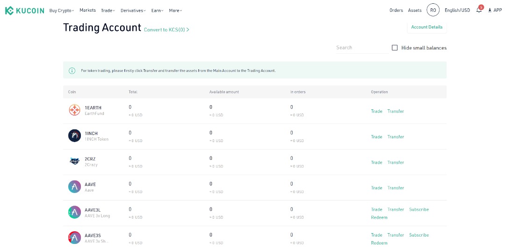This screenshot has height=250, width=505.
Task: Go to the Markets menu item
Action: tap(87, 10)
